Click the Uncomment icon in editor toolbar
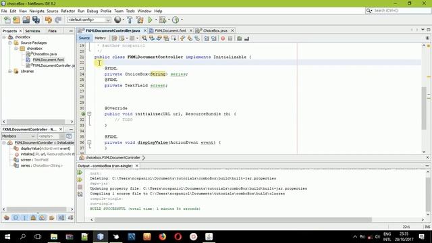 246,38
